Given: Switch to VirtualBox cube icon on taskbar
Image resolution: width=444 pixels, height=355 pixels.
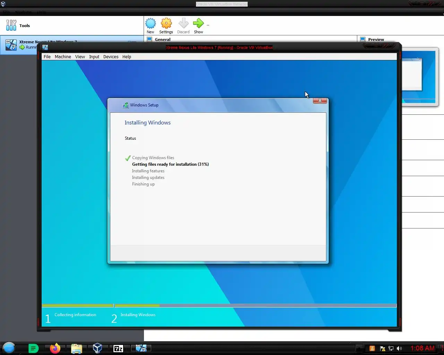Looking at the screenshot, I should point(97,348).
